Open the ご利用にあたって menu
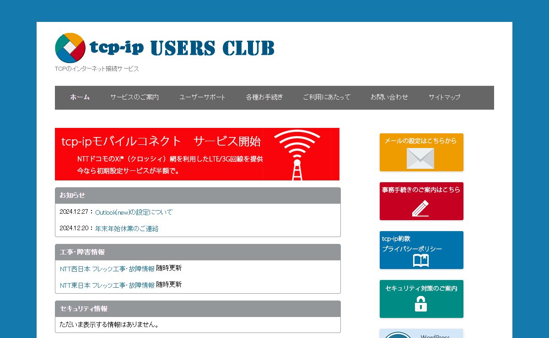This screenshot has width=549, height=338. pos(327,97)
